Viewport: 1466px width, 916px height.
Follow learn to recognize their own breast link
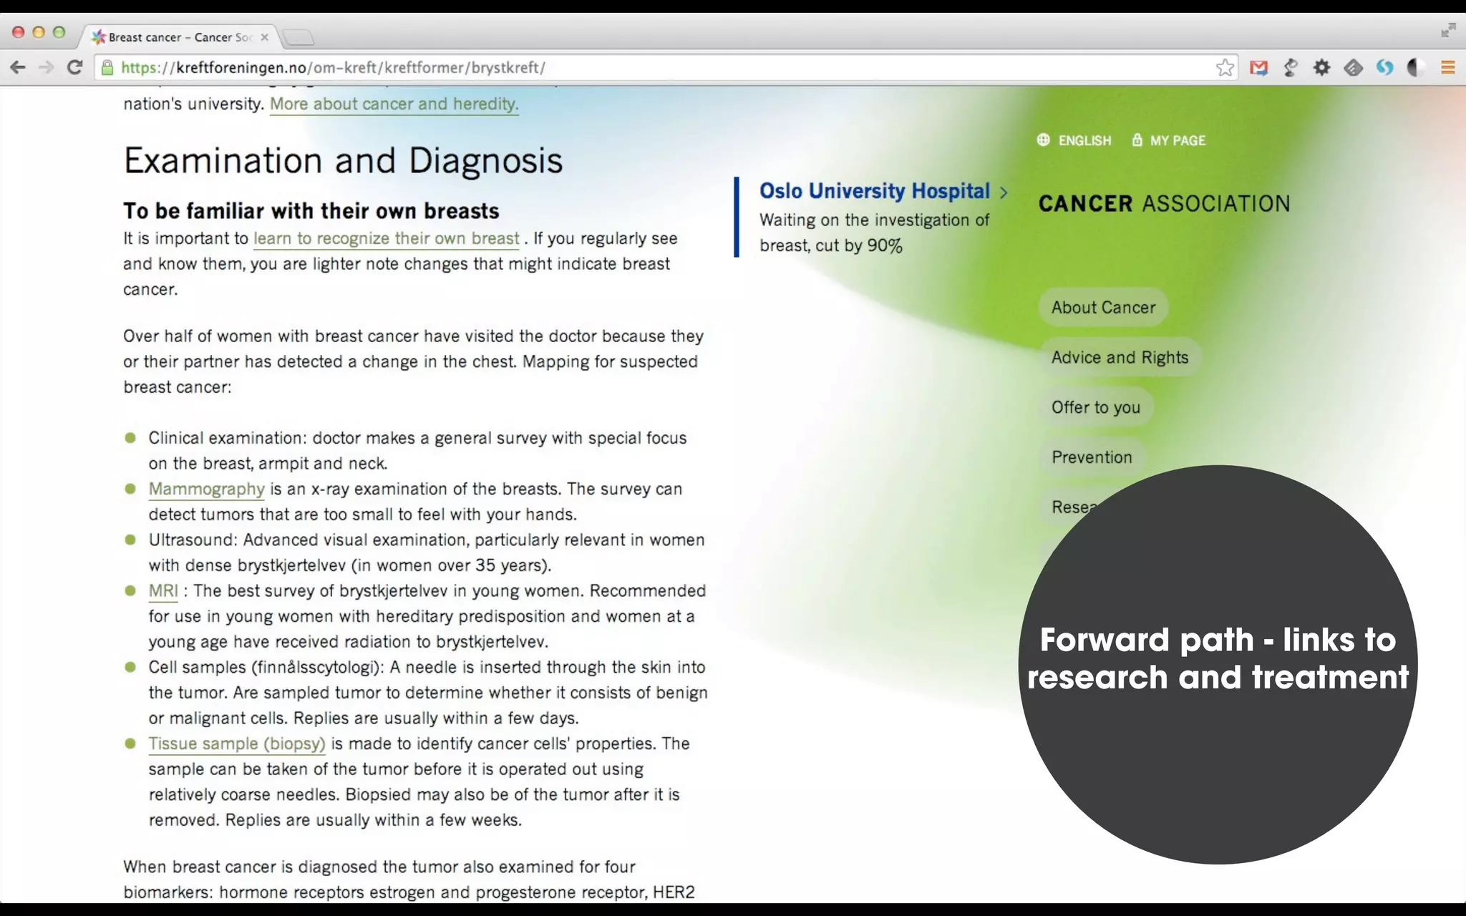point(387,238)
